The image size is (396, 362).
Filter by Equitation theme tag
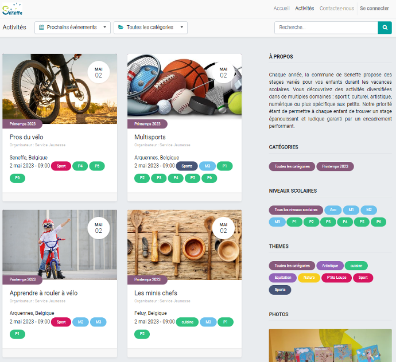coord(283,278)
